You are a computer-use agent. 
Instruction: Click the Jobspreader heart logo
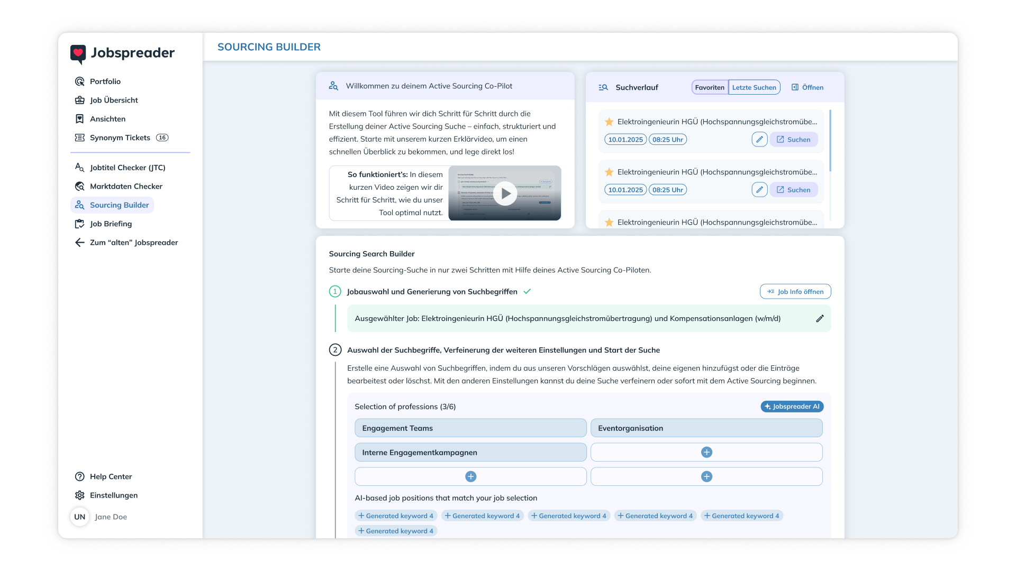(78, 53)
